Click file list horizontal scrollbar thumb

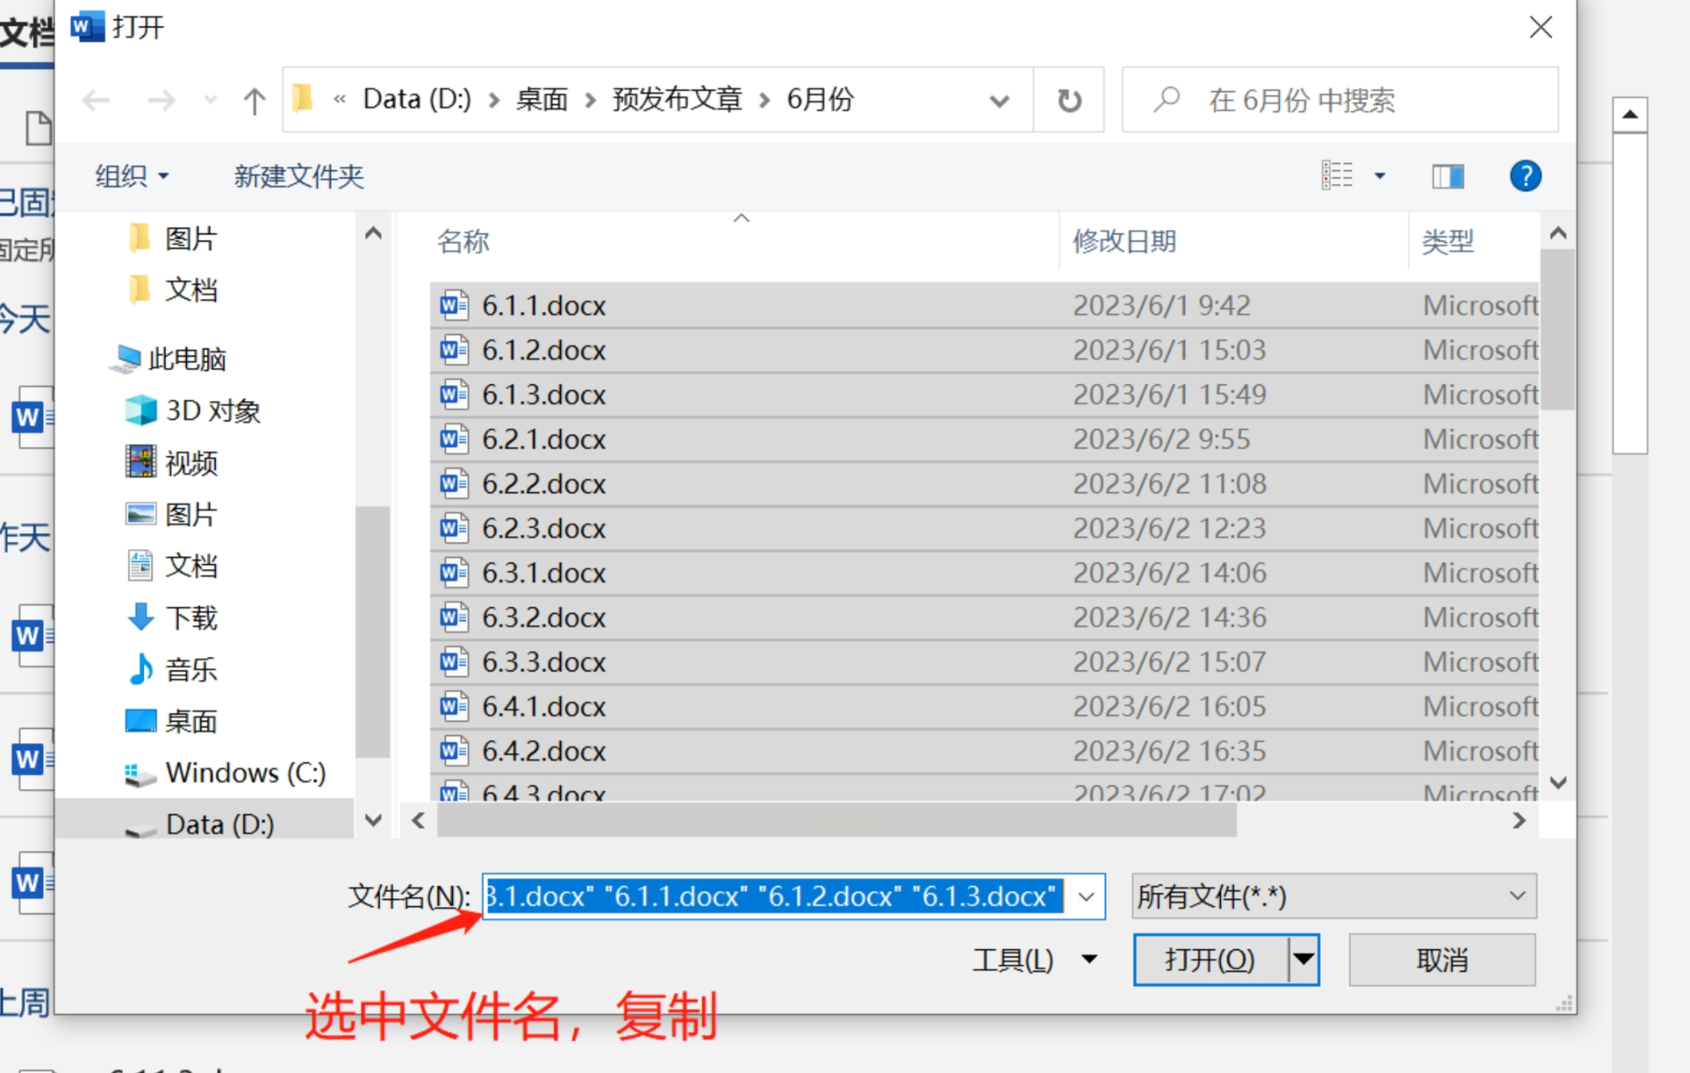pos(836,821)
